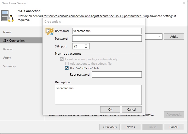Viewport: 188px width, 134px height.
Task: Click the SSH Connection heading text
Action: point(29,11)
